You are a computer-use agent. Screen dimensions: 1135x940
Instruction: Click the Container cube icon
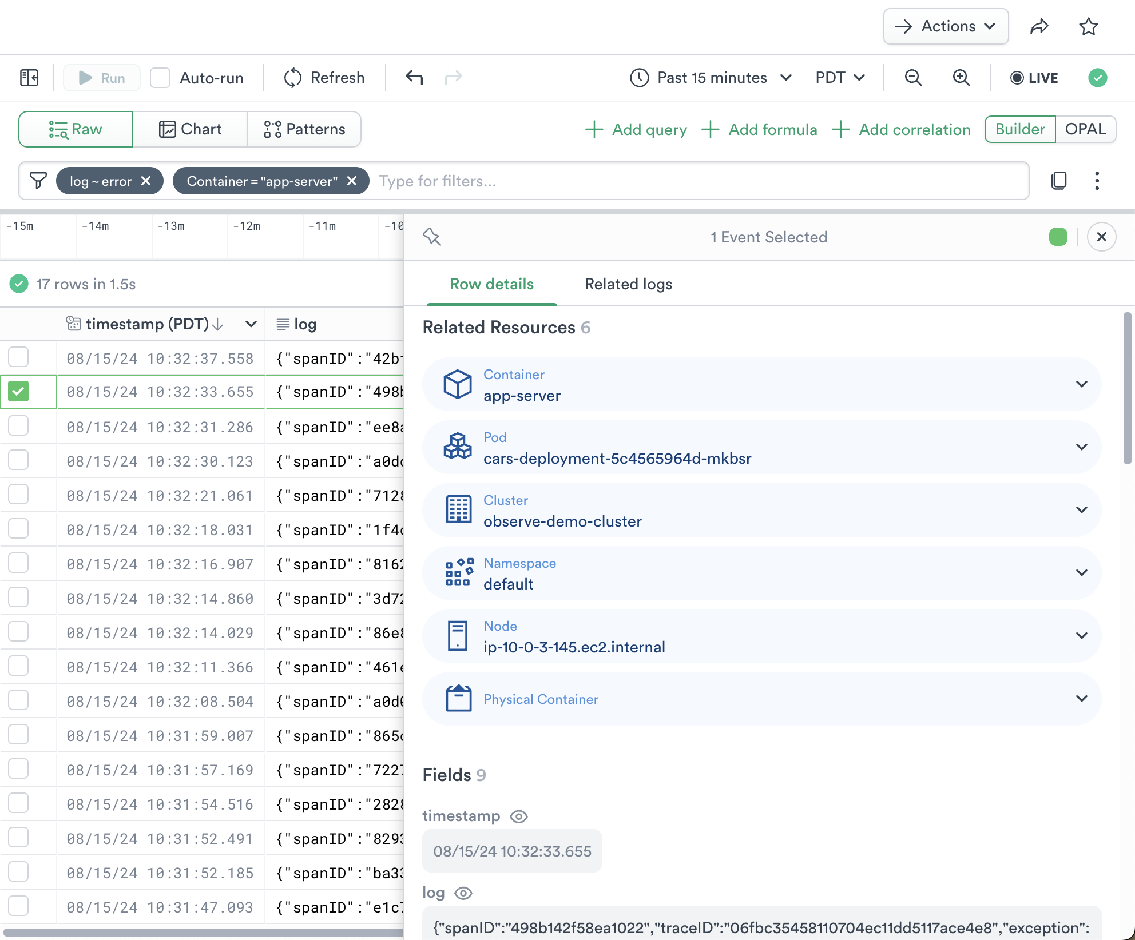458,384
